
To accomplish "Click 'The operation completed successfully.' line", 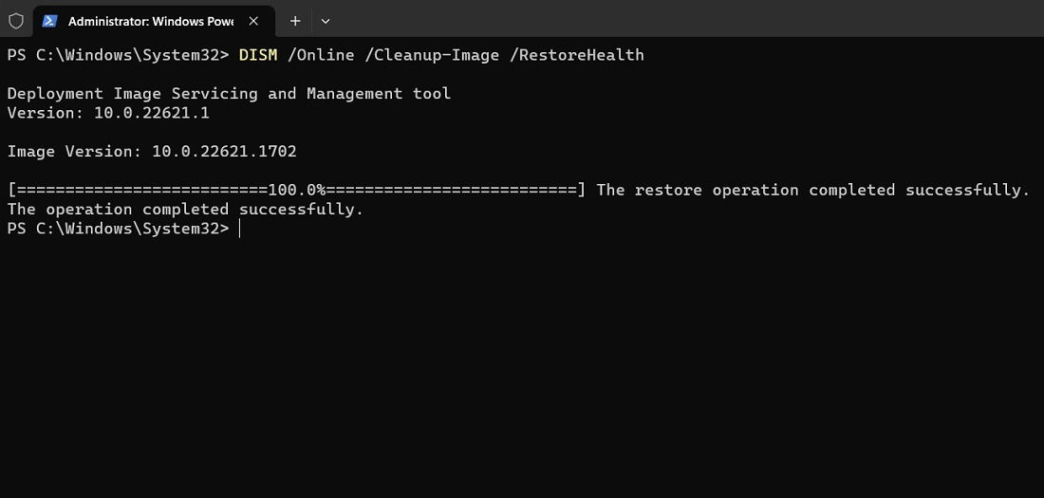I will pyautogui.click(x=186, y=210).
